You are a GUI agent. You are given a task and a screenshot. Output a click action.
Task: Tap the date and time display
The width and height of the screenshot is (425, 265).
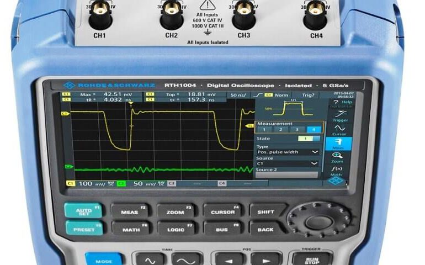point(343,95)
